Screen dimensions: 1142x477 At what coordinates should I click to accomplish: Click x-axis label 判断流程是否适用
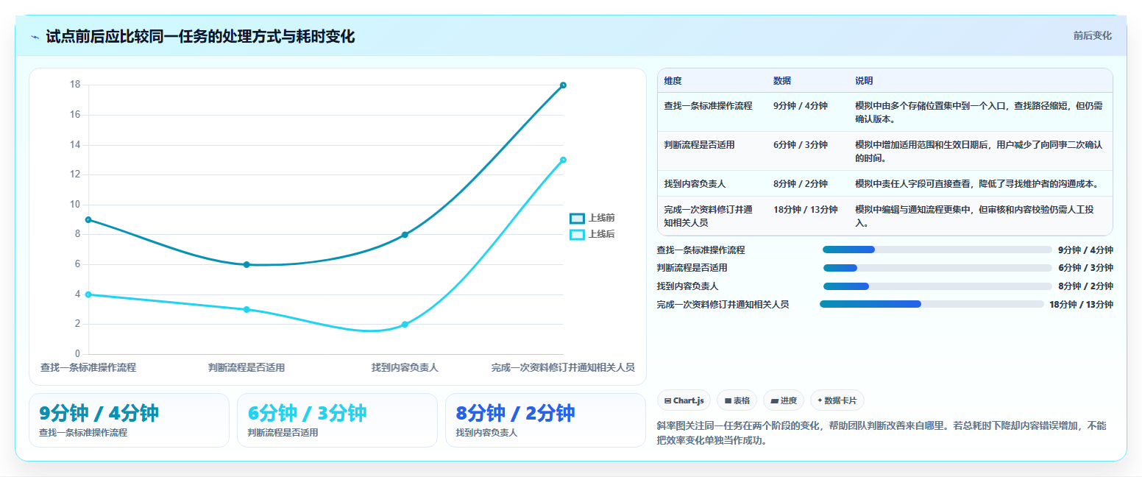click(247, 367)
